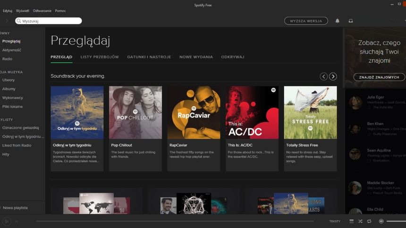The height and width of the screenshot is (228, 406).
Task: Open the RapCaviar playlist cover
Action: [194, 112]
